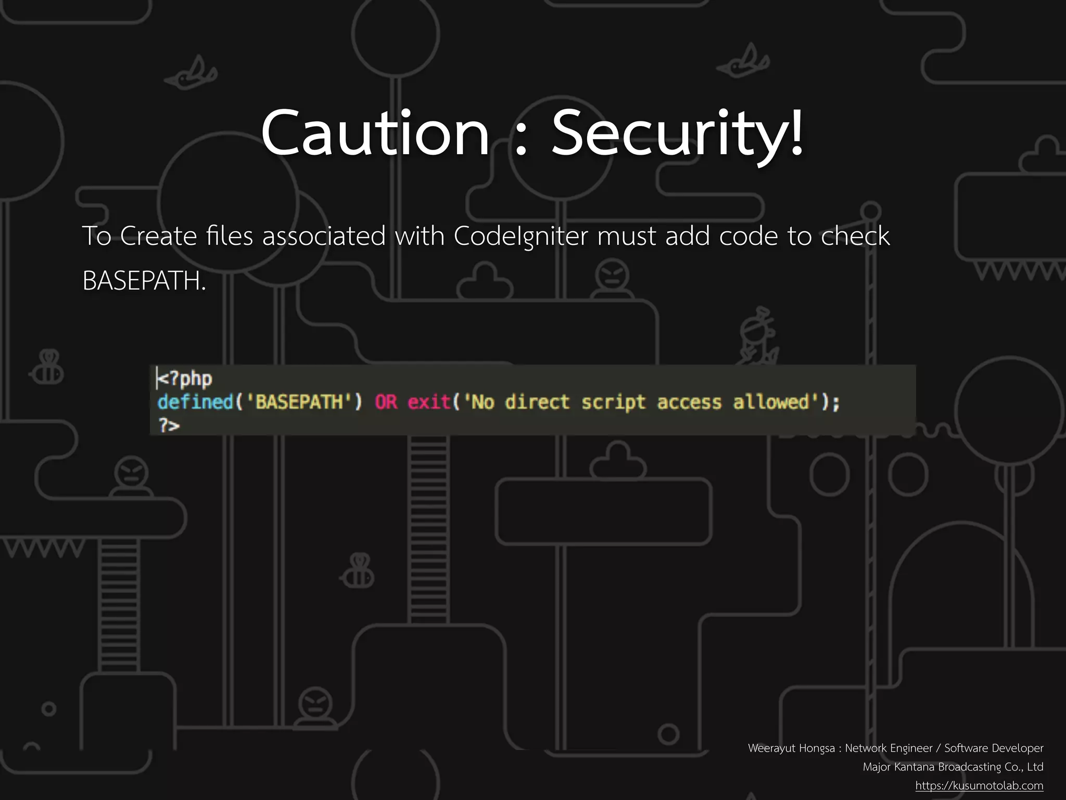Click the 'Major Kantana Broadcasting Co., Ltd' text
This screenshot has height=800, width=1066.
coord(953,767)
